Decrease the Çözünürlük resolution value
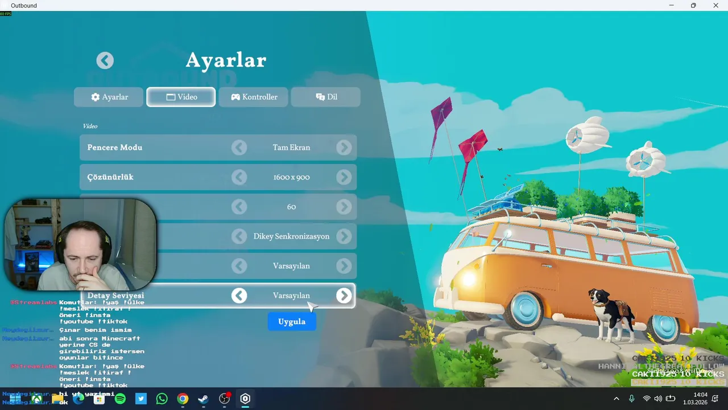 tap(239, 177)
